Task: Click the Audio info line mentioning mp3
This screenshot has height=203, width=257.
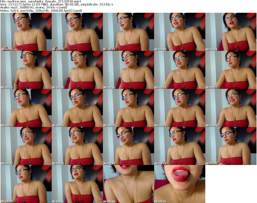Action: pyautogui.click(x=34, y=8)
